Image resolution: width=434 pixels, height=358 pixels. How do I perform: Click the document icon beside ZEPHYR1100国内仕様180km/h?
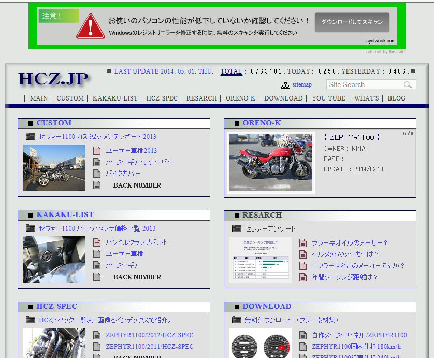click(x=303, y=347)
